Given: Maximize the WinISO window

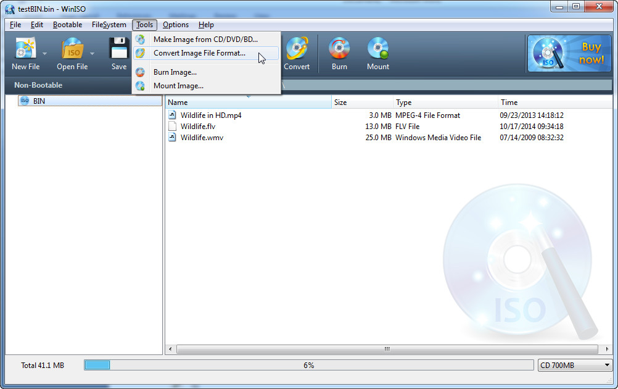Looking at the screenshot, I should click(x=576, y=7).
